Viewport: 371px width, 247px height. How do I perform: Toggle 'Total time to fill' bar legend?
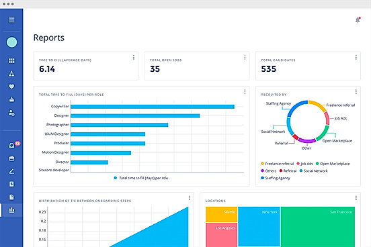point(141,178)
